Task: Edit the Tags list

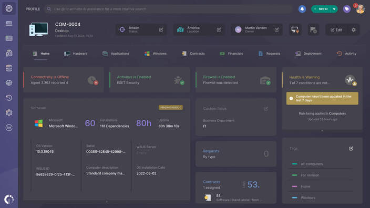Action: pyautogui.click(x=351, y=148)
